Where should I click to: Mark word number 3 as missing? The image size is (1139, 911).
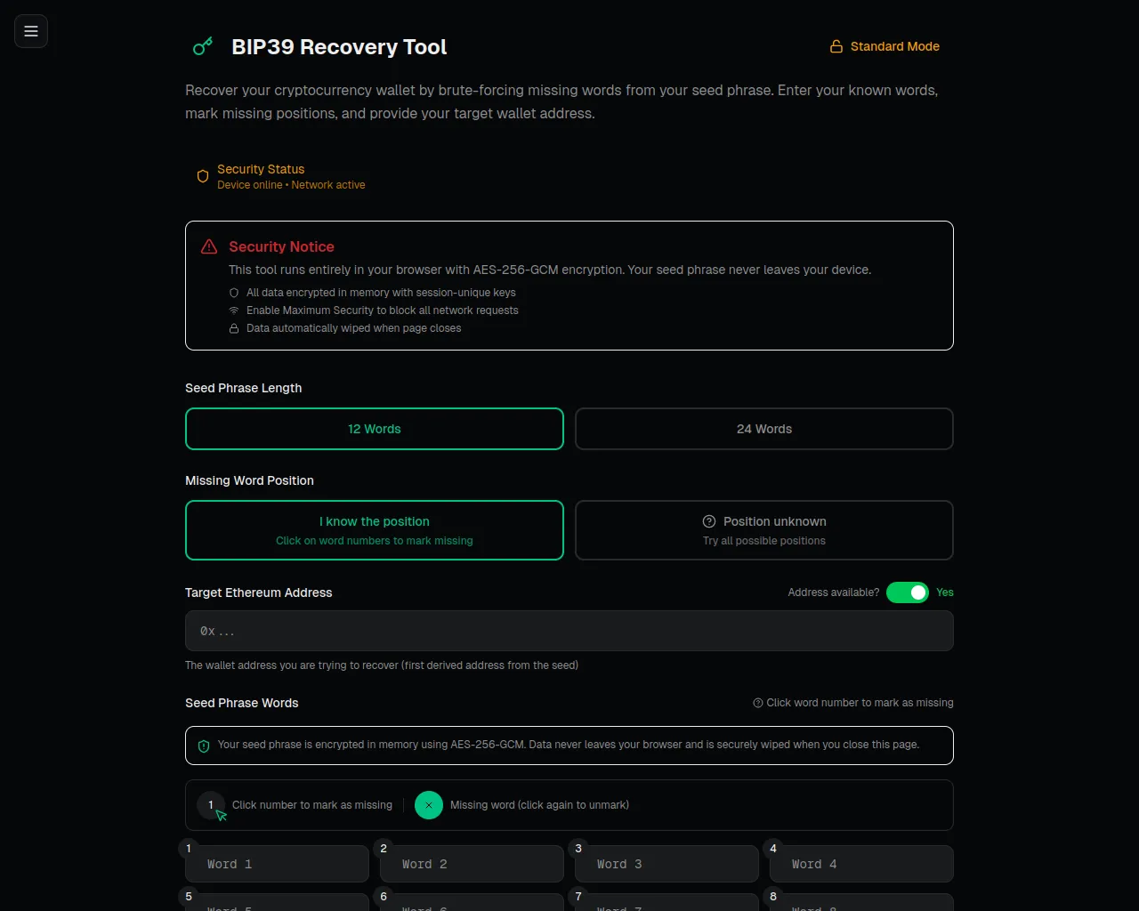coord(578,849)
